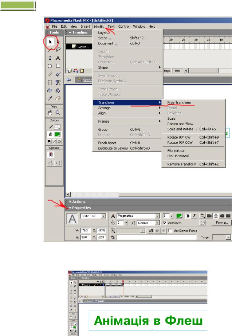Screen dimensions: 232x336
Task: Toggle the Snap to Objects magnet
Action: point(51,154)
